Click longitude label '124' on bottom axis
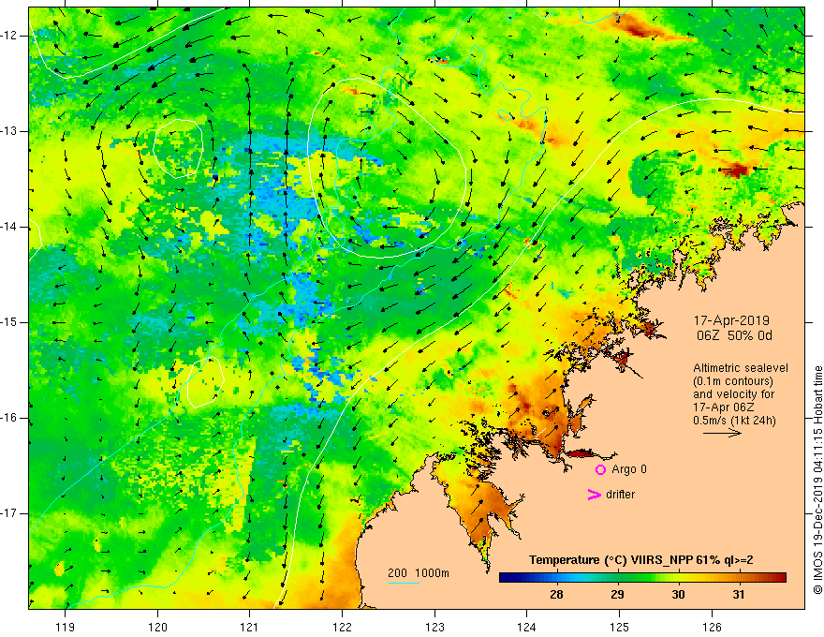Viewport: 824px width, 637px height. coord(527,627)
